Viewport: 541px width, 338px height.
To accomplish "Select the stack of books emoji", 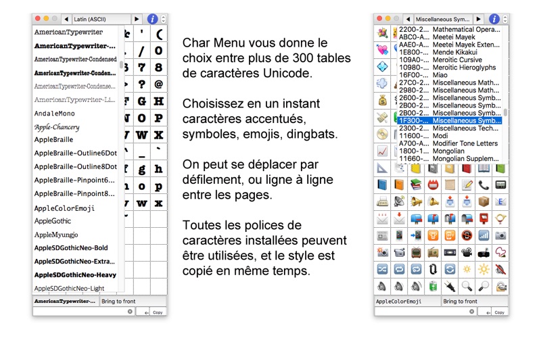I will click(x=416, y=185).
